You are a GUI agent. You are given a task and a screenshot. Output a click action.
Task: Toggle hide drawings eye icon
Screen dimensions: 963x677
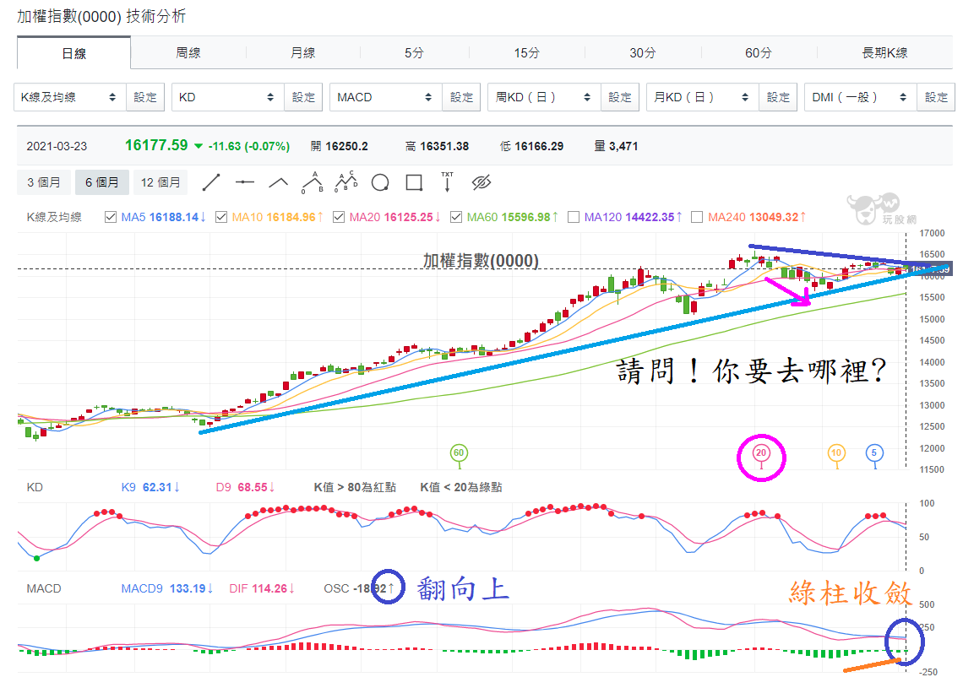click(x=481, y=182)
